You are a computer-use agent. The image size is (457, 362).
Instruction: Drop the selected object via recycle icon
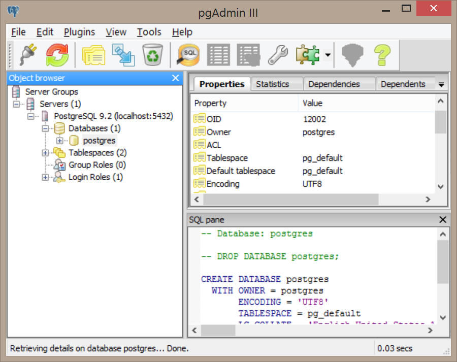[152, 55]
